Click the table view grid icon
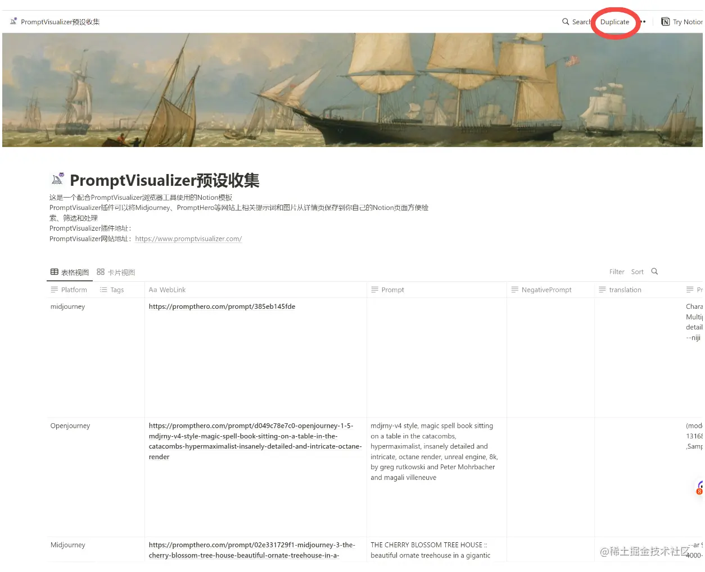 pyautogui.click(x=55, y=272)
